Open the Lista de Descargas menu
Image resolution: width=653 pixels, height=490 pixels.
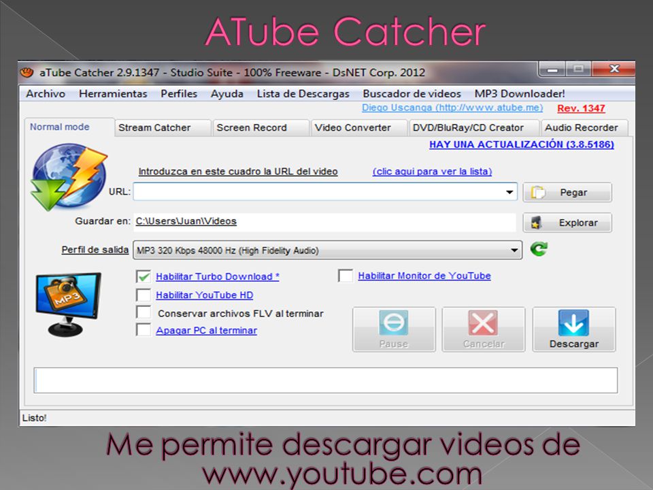[303, 94]
